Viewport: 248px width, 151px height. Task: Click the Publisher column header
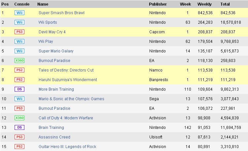click(158, 4)
